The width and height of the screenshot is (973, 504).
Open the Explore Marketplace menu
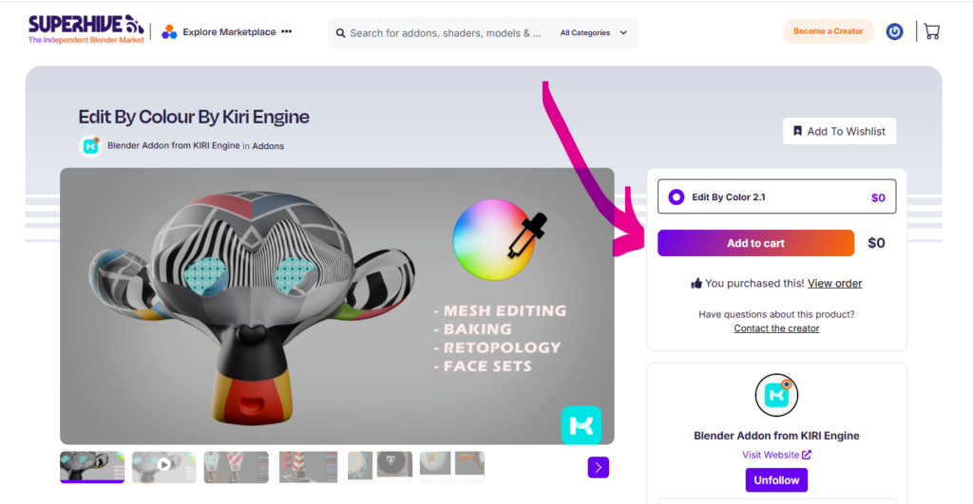pyautogui.click(x=228, y=32)
